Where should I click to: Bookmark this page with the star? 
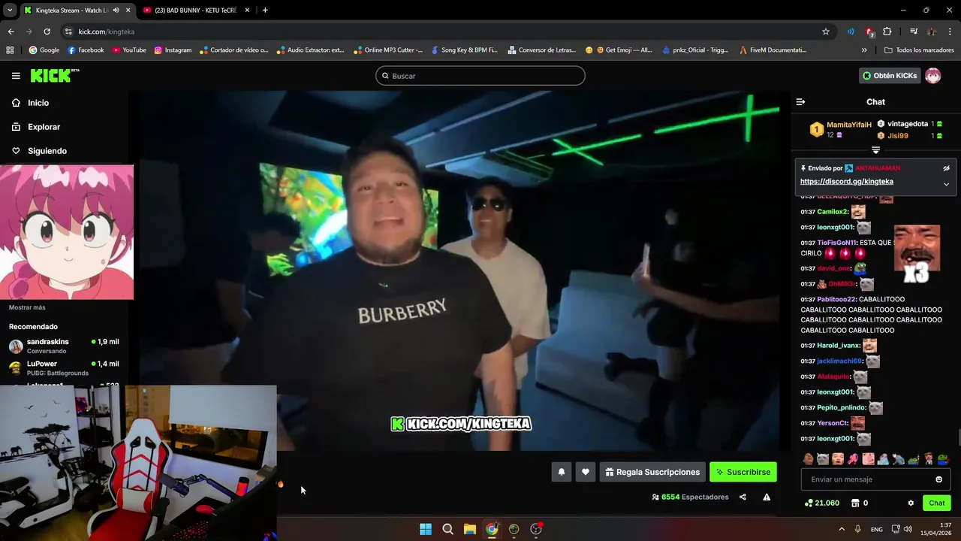826,32
